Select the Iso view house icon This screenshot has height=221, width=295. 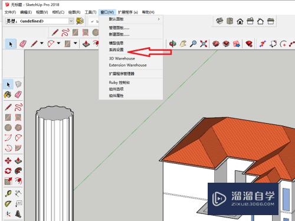point(219,21)
